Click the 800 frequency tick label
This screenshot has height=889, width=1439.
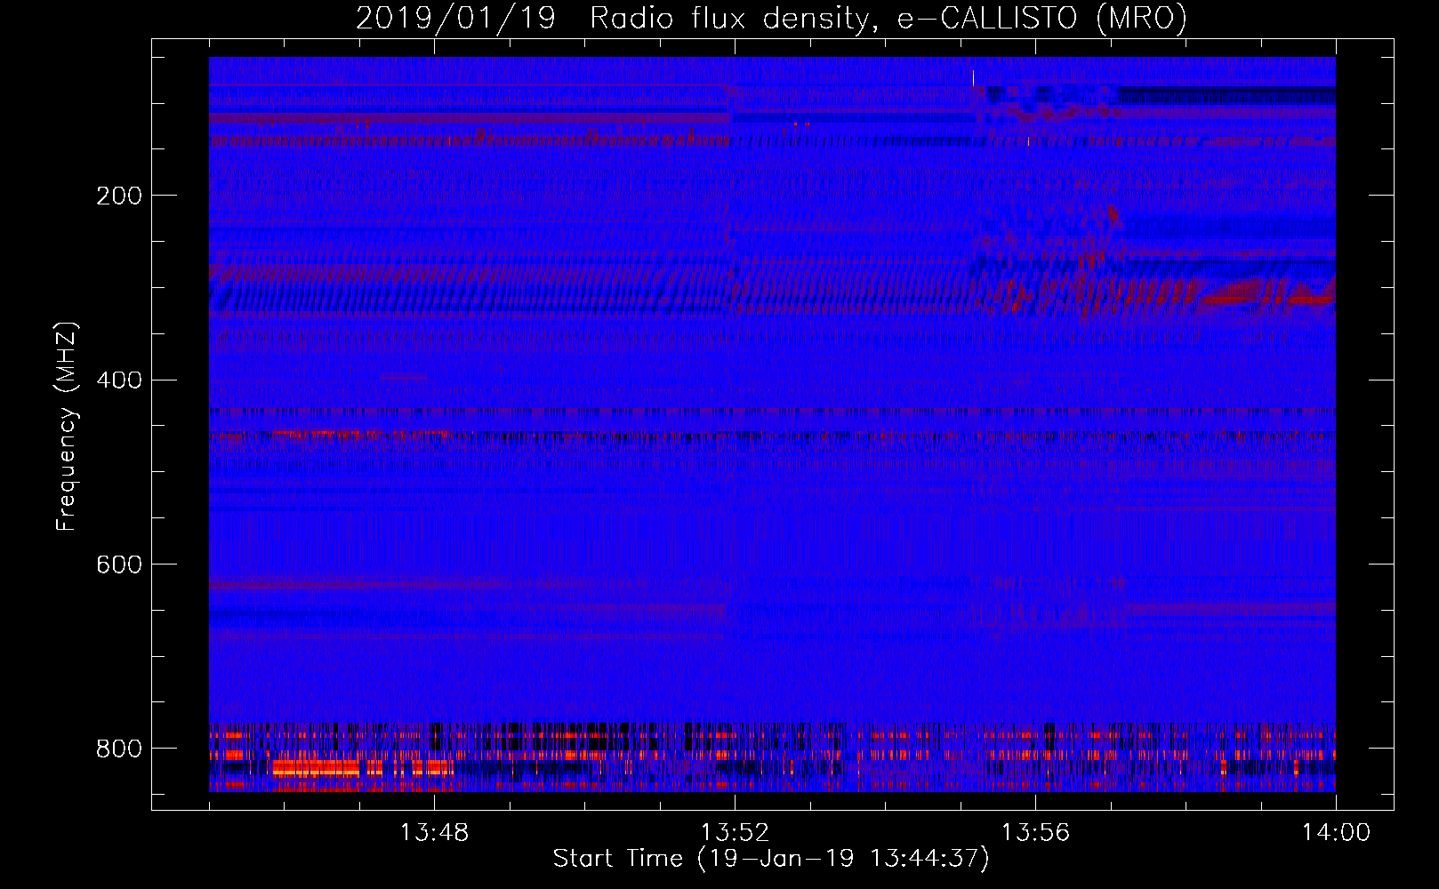pos(118,749)
